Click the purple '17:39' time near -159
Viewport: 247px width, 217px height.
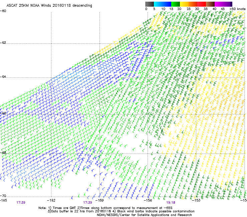[x=87, y=203]
